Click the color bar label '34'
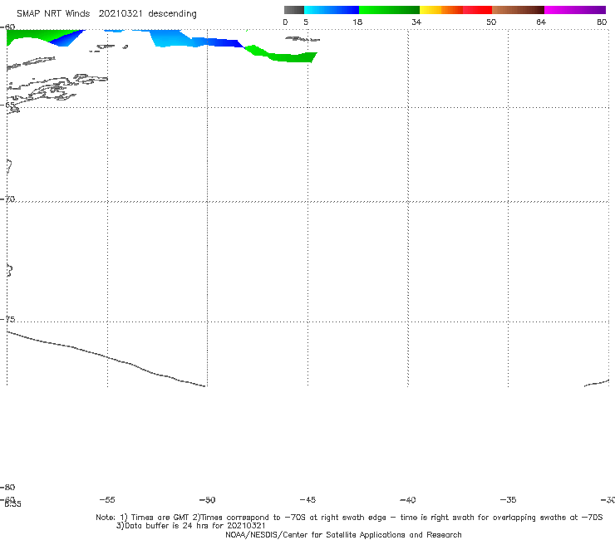This screenshot has width=615, height=540. tap(416, 22)
